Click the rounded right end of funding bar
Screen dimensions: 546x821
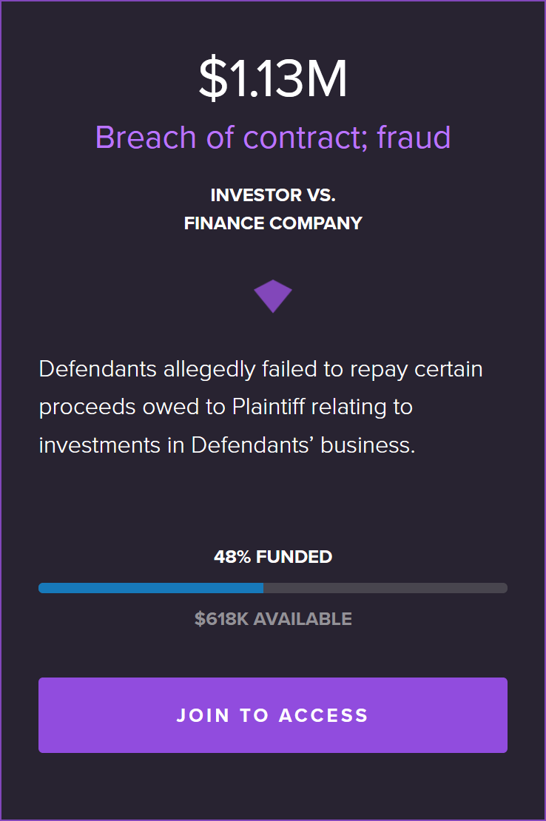(503, 588)
